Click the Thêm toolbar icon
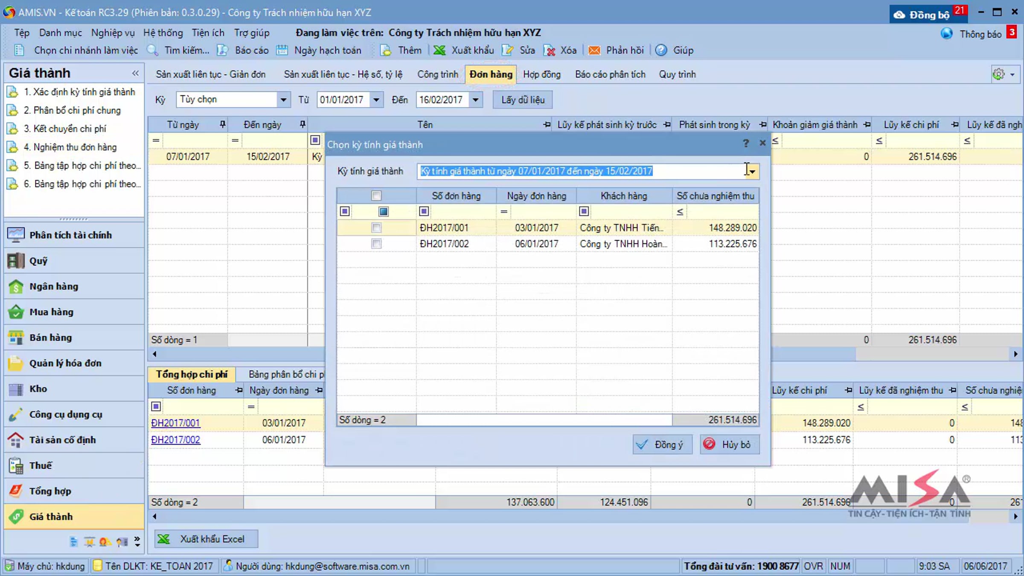The height and width of the screenshot is (576, 1024). (x=386, y=50)
